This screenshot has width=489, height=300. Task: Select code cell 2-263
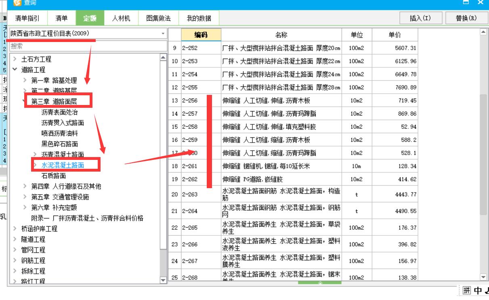(201, 194)
